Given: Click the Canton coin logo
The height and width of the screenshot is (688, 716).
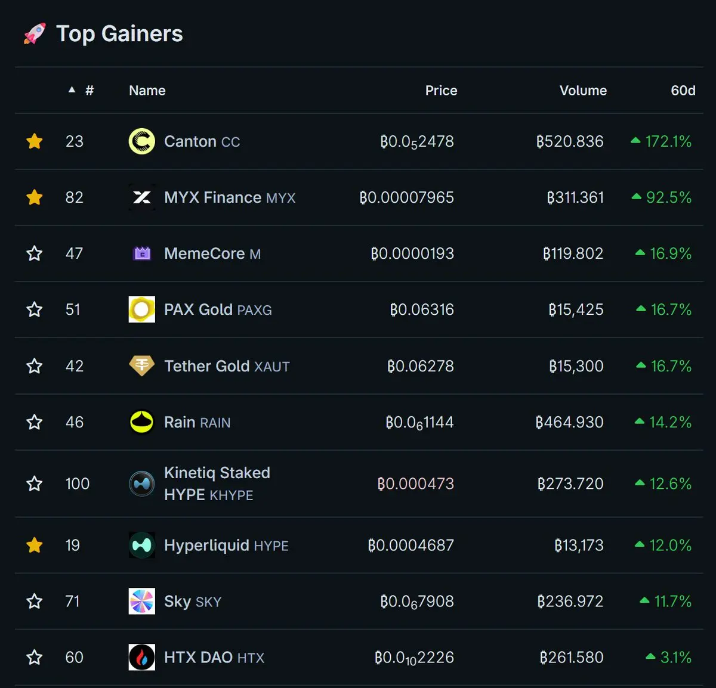Looking at the screenshot, I should coord(142,141).
